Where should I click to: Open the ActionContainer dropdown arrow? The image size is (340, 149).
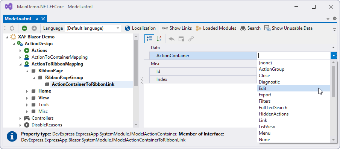coord(334,56)
